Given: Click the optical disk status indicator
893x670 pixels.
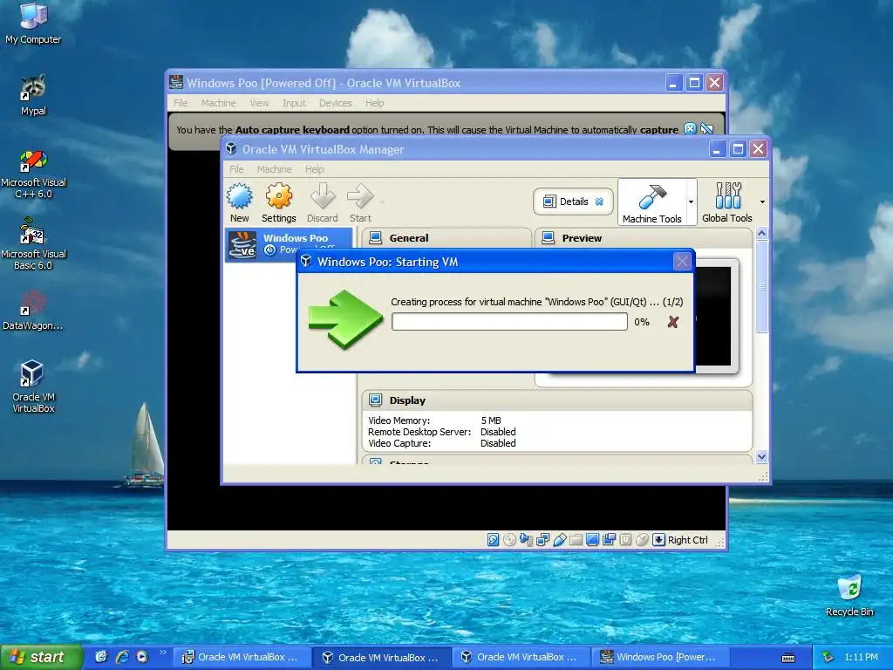Looking at the screenshot, I should 509,539.
